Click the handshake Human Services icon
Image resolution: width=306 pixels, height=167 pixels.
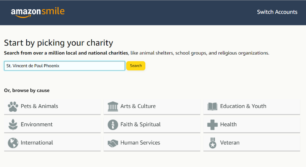[x=113, y=143]
